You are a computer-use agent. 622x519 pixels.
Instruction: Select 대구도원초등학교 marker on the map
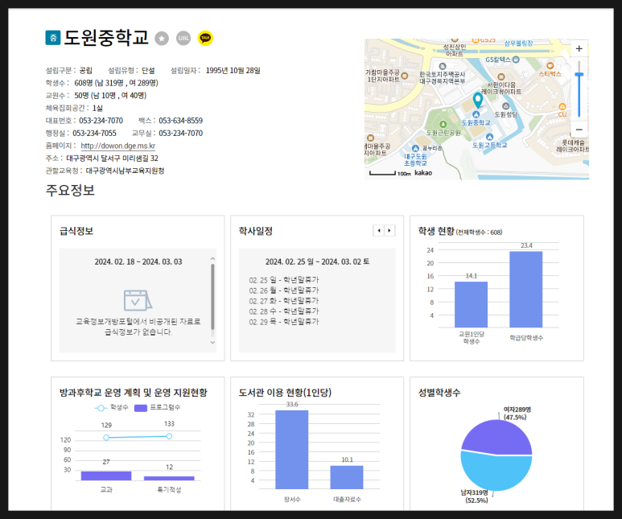pos(415,148)
